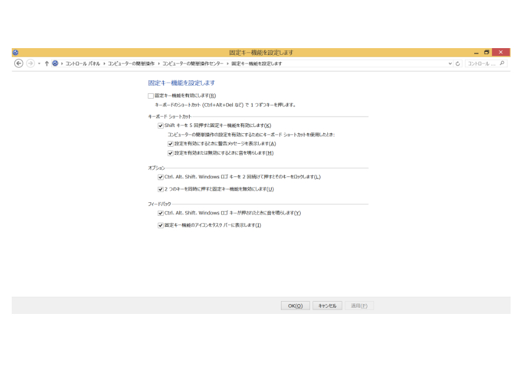The width and height of the screenshot is (518, 367).
Task: Toggle Shift キーを 5 回押す shortcut checkbox
Action: 161,126
